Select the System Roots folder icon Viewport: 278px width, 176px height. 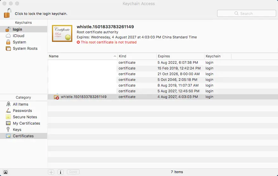[x=8, y=49]
